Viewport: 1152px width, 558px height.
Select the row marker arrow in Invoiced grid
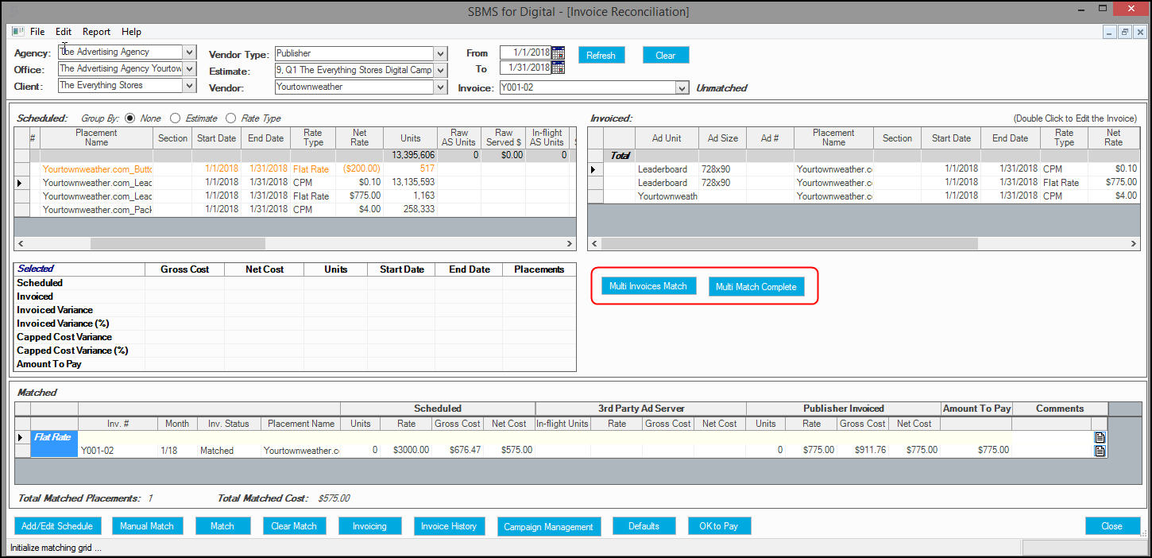[594, 169]
